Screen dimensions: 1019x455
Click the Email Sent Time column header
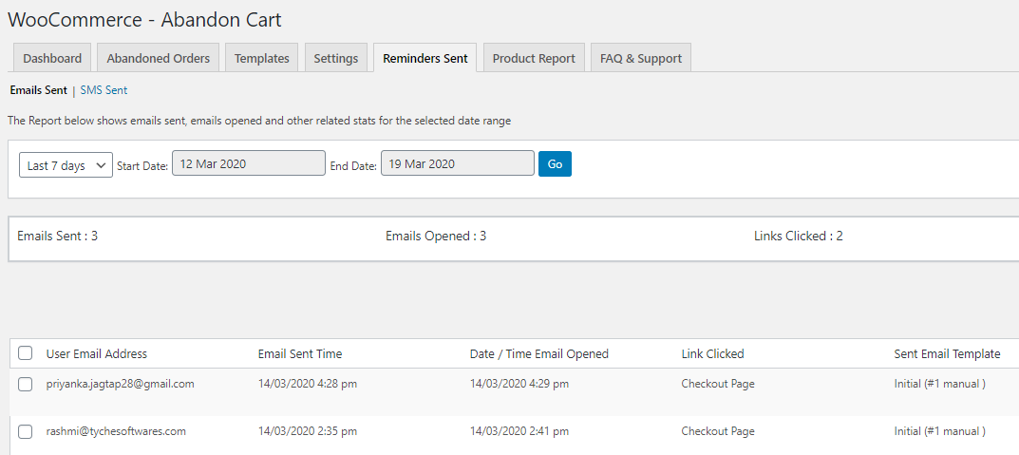click(299, 353)
